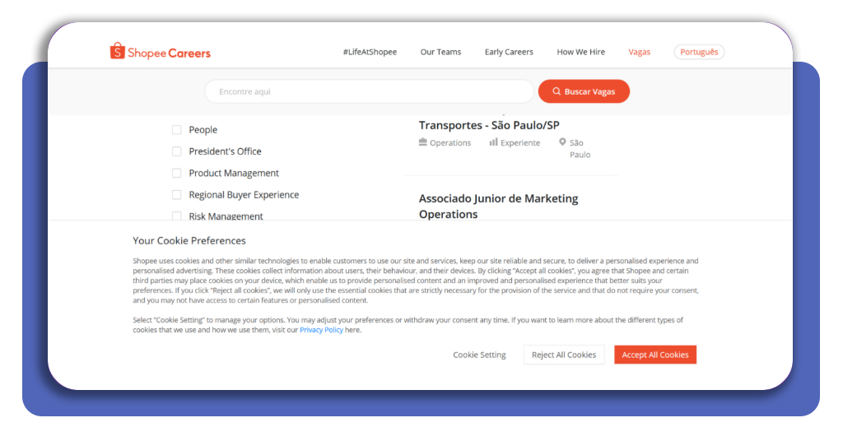
Task: Click the People filter label
Action: (203, 130)
